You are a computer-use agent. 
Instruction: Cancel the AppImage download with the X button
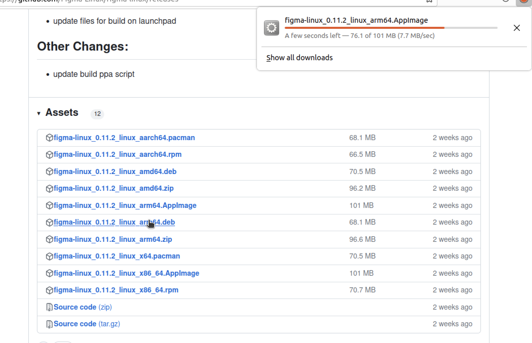coord(517,28)
